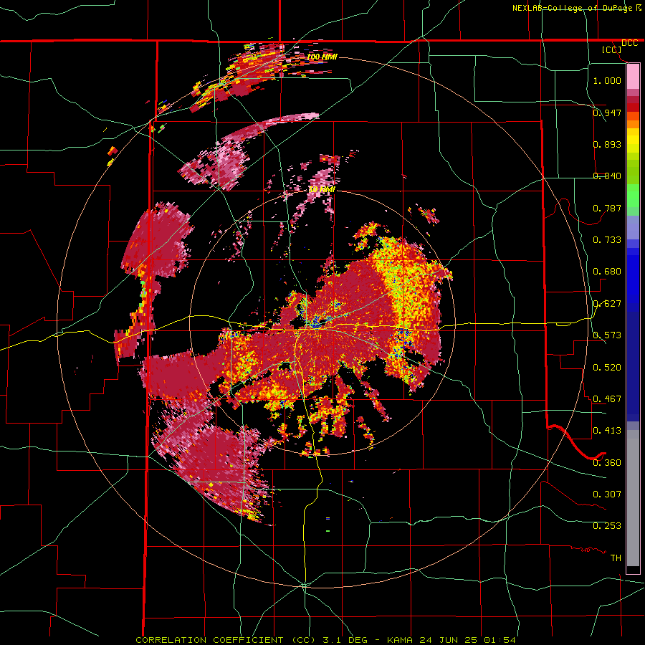Screen dimensions: 645x645
Task: Select the 0.360 legend value
Action: coord(607,462)
